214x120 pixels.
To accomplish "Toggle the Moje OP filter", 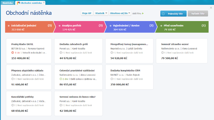I will coord(87,13).
